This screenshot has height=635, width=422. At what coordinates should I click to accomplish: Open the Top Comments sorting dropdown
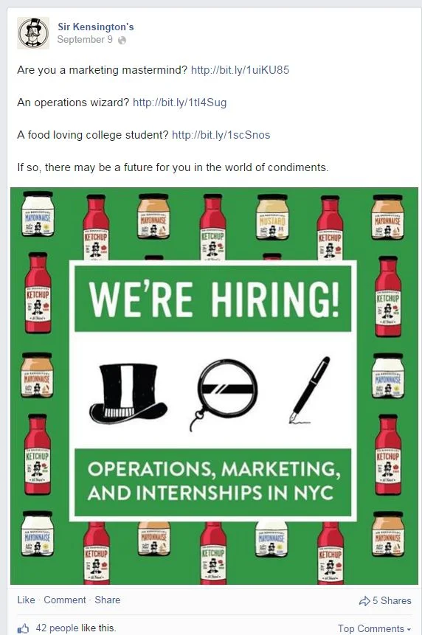[x=374, y=628]
